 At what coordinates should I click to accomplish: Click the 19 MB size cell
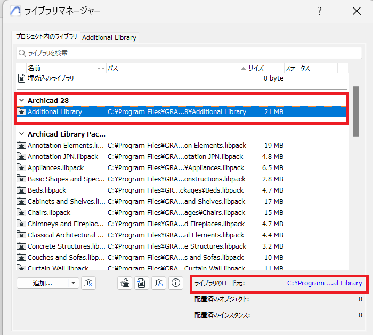(274, 145)
